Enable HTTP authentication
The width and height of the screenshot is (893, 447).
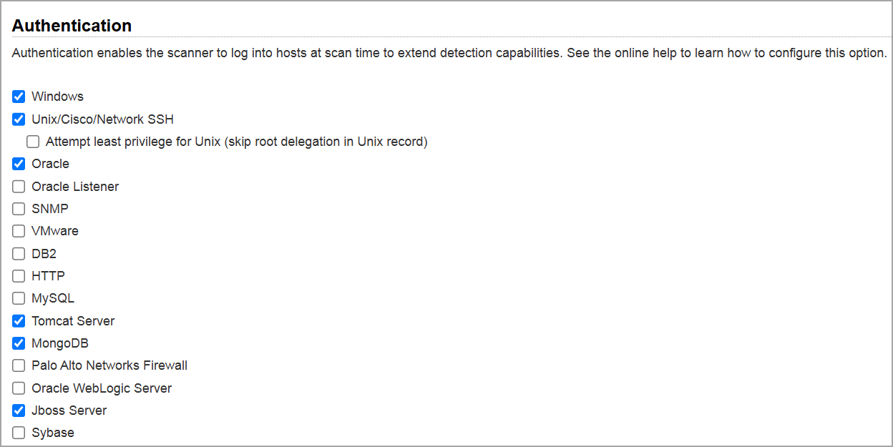tap(18, 275)
